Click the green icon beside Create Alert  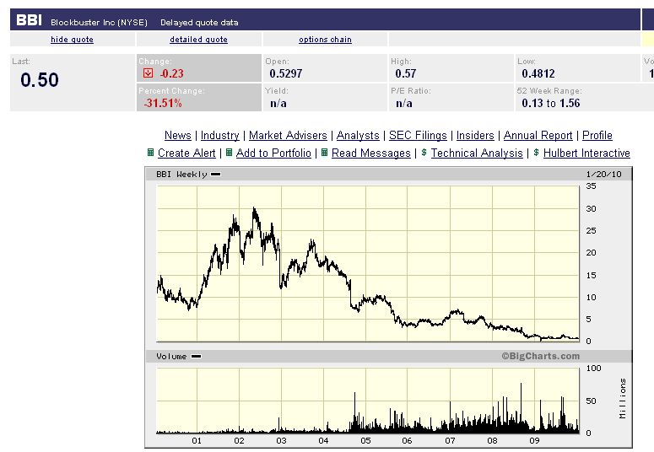coord(150,153)
